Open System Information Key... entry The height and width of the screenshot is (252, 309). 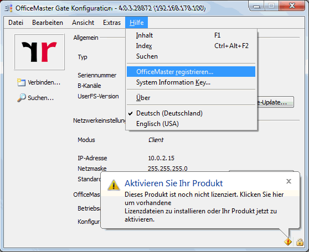[x=191, y=82]
